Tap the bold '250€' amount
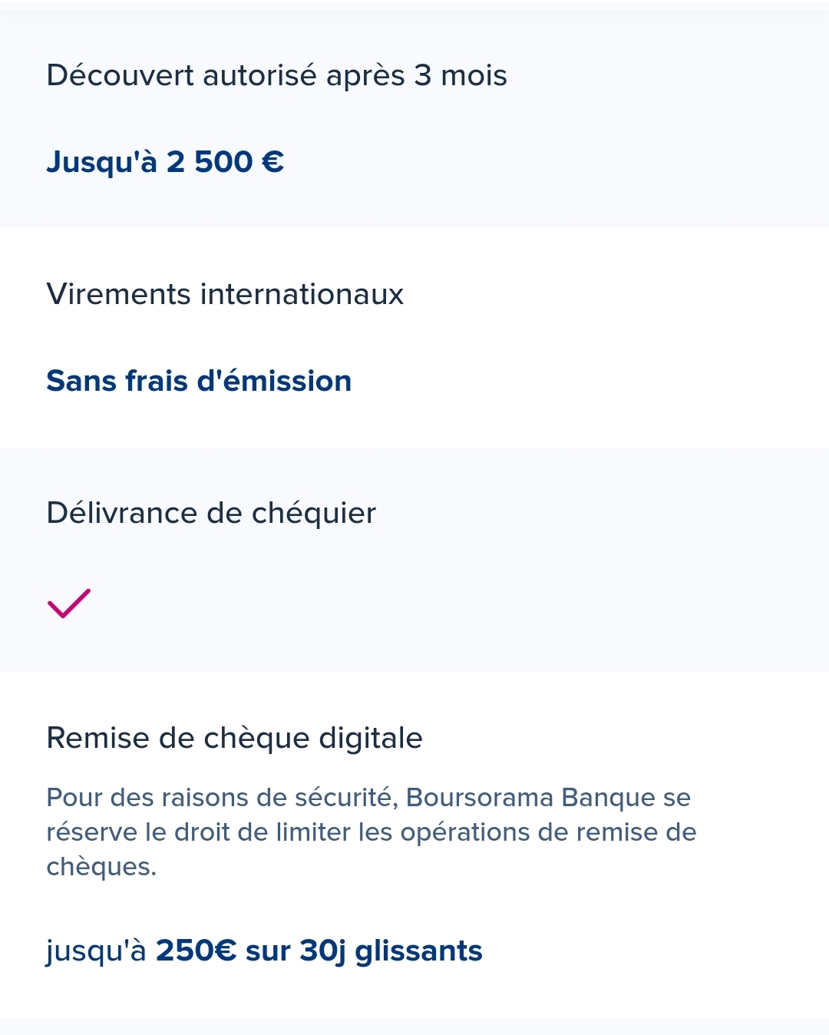 [197, 951]
